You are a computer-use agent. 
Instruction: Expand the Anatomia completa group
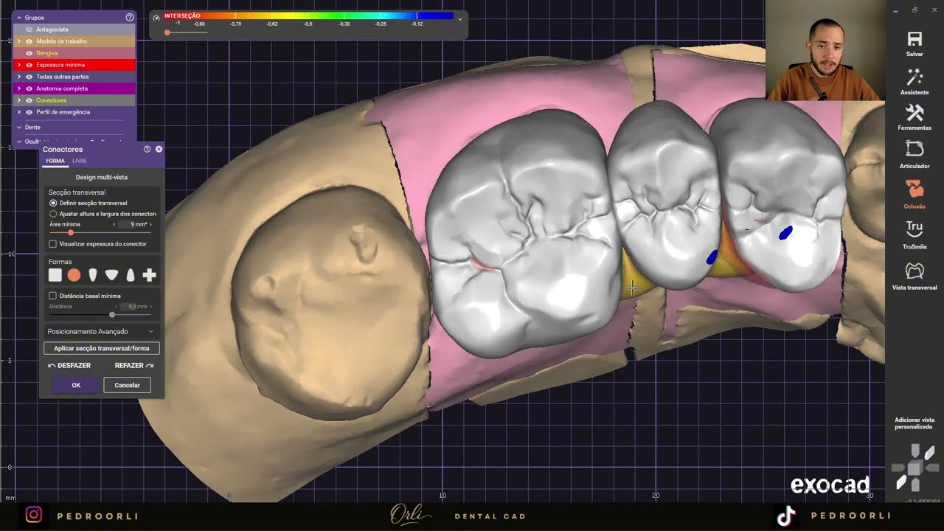point(19,88)
